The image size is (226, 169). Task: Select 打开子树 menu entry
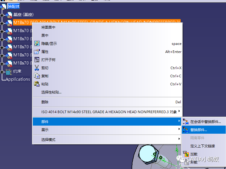coord(107,60)
